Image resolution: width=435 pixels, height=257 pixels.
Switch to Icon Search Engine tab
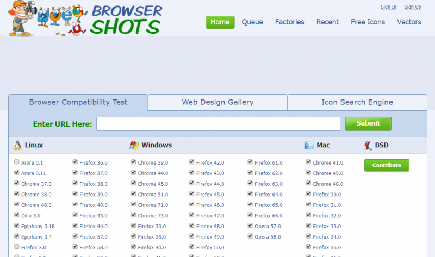(357, 102)
